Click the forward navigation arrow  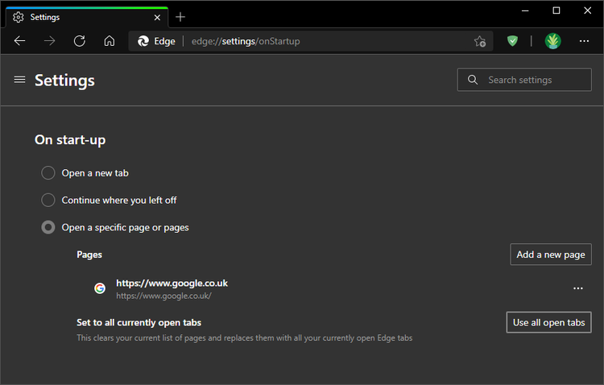[x=50, y=41]
